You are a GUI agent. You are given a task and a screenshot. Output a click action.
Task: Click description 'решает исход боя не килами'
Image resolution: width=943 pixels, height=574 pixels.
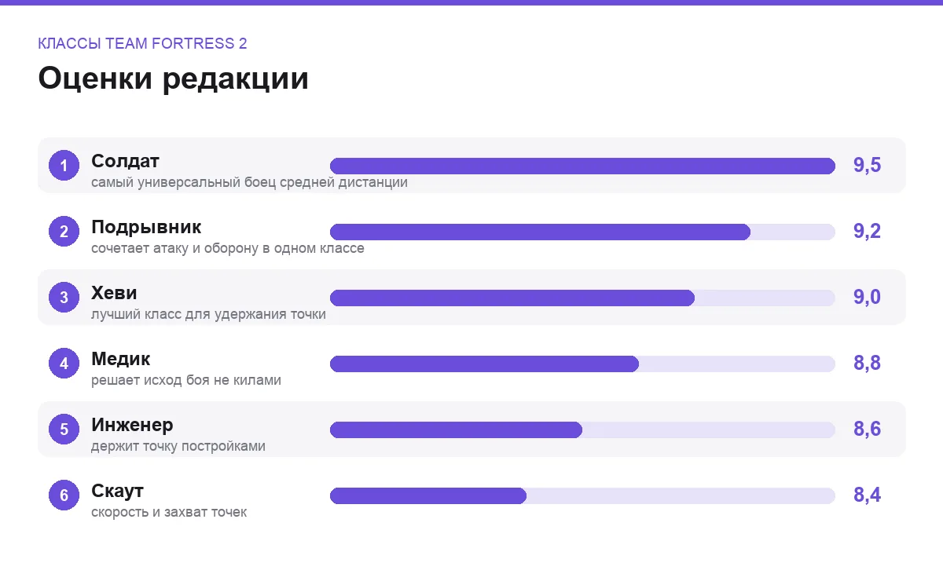pos(186,381)
